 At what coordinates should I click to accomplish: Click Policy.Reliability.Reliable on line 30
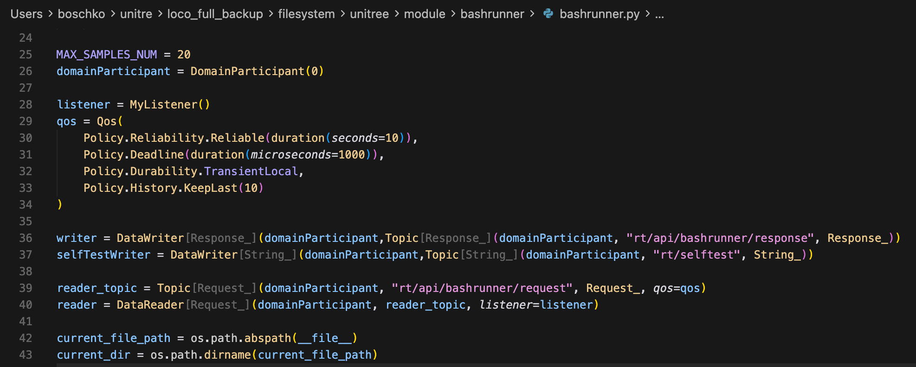174,138
